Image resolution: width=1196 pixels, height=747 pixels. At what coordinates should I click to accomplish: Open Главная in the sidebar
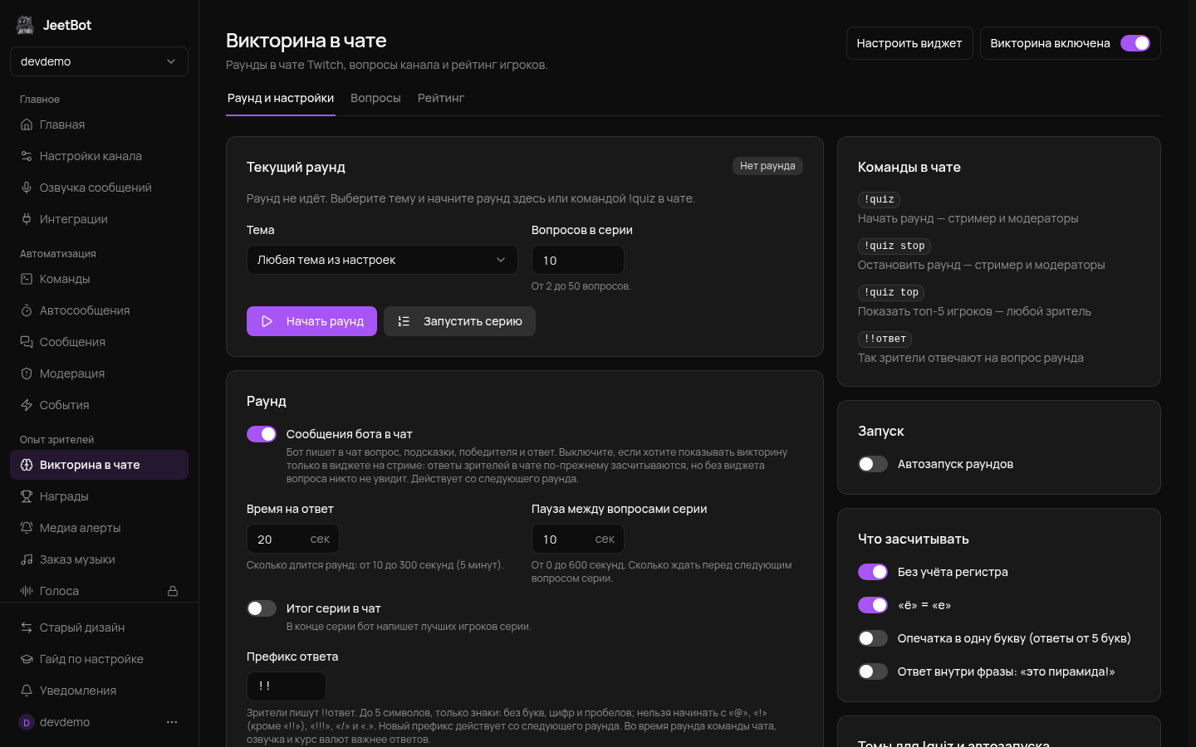click(x=99, y=124)
